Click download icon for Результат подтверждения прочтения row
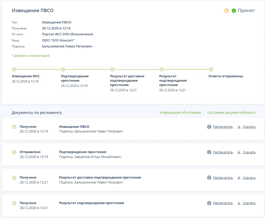This screenshot has width=265, height=218. 239,203
